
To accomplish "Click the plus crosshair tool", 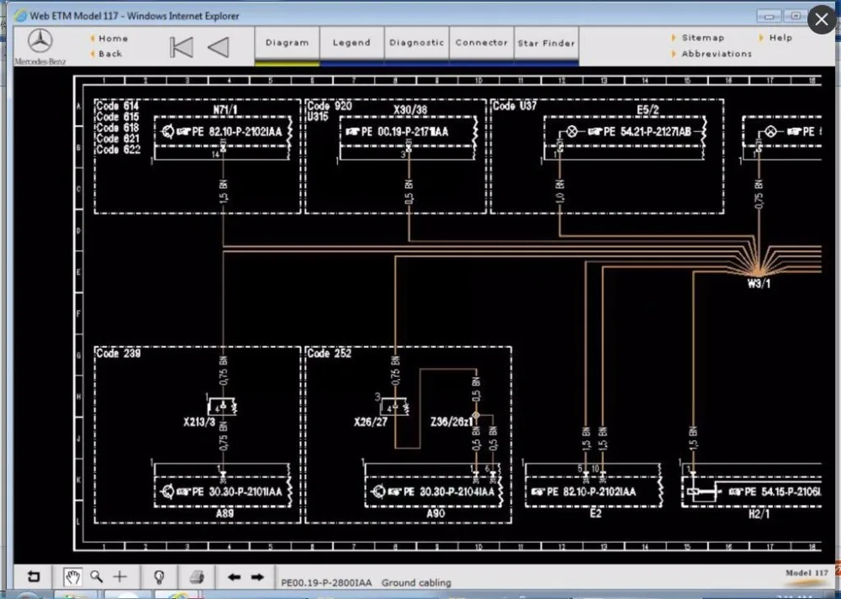I will (x=120, y=576).
